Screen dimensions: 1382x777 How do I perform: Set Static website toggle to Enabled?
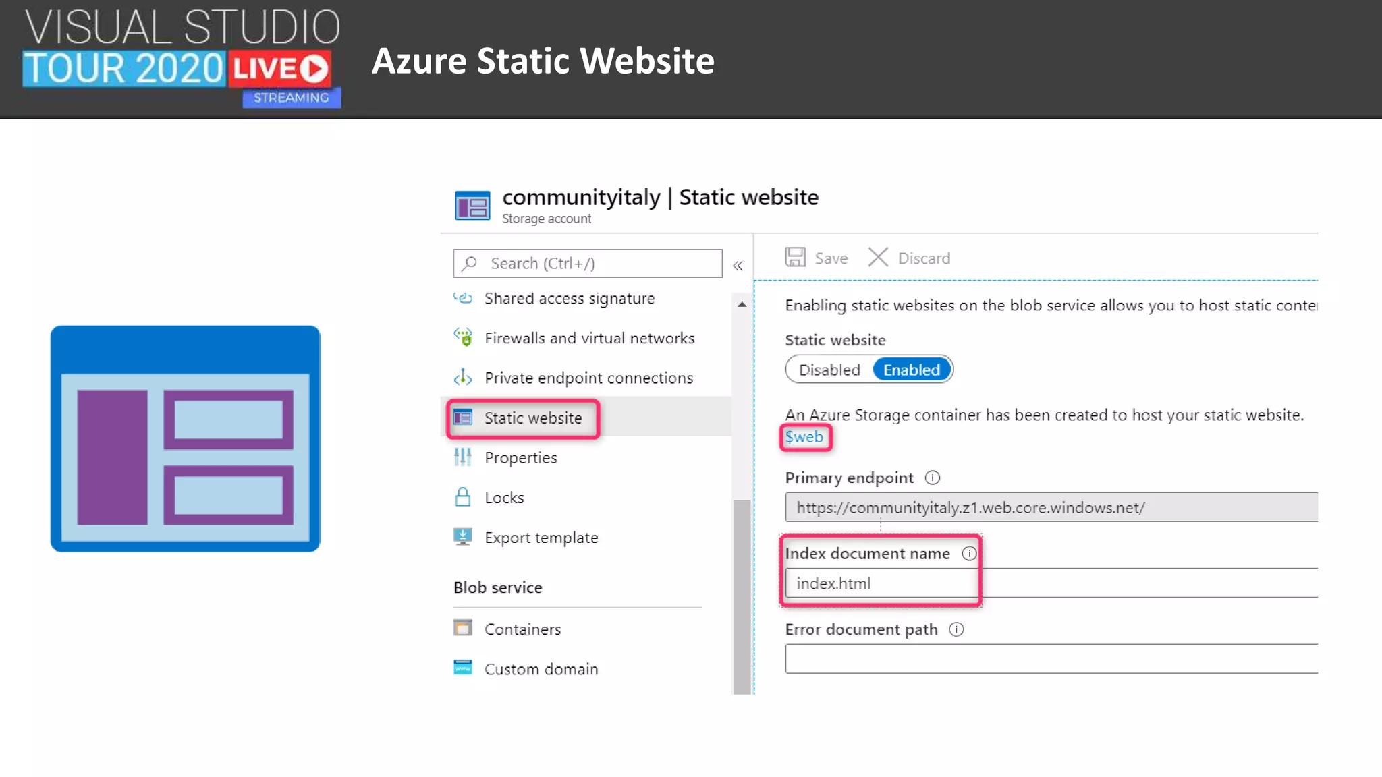click(912, 370)
